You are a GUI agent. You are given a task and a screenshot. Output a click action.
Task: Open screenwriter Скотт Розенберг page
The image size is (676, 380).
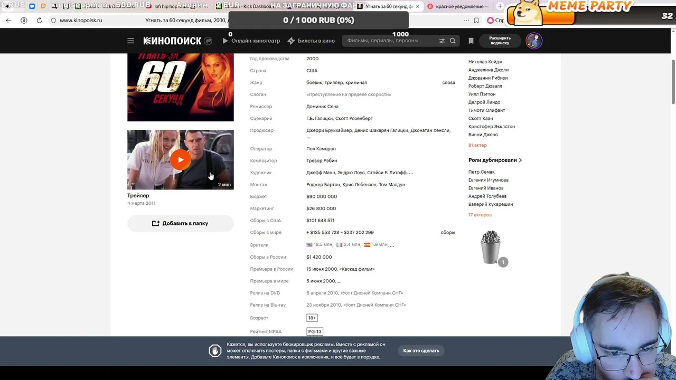coord(354,119)
